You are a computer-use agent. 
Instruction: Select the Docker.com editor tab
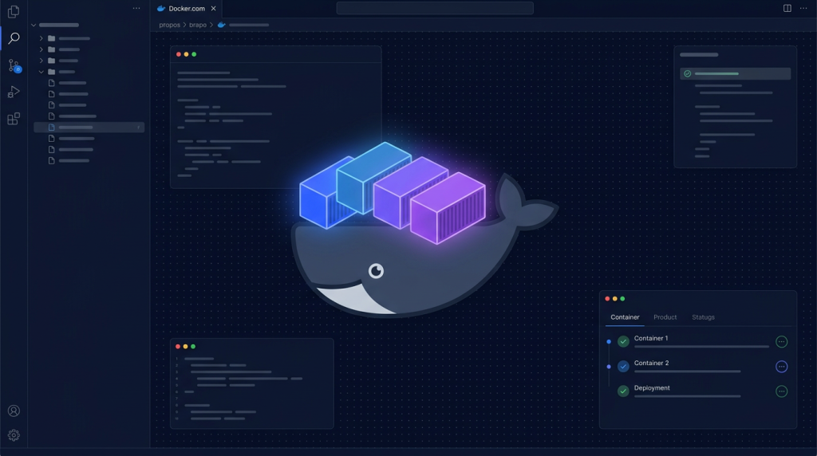click(186, 8)
